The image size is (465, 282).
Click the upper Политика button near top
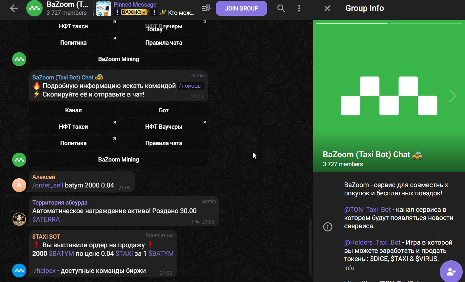73,43
